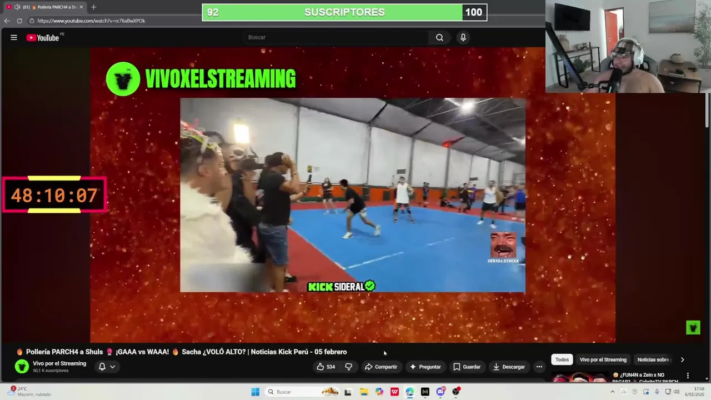Reload the page with refresh icon
Image resolution: width=711 pixels, height=400 pixels.
[x=19, y=21]
